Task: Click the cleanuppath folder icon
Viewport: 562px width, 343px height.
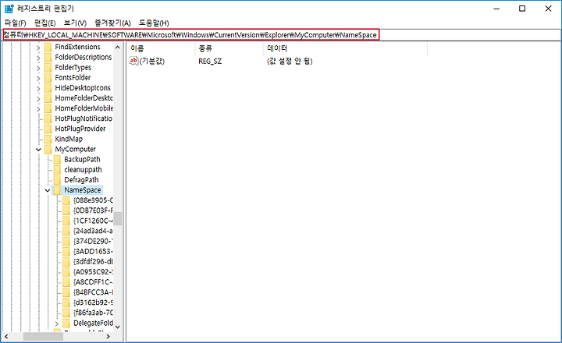Action: point(57,170)
